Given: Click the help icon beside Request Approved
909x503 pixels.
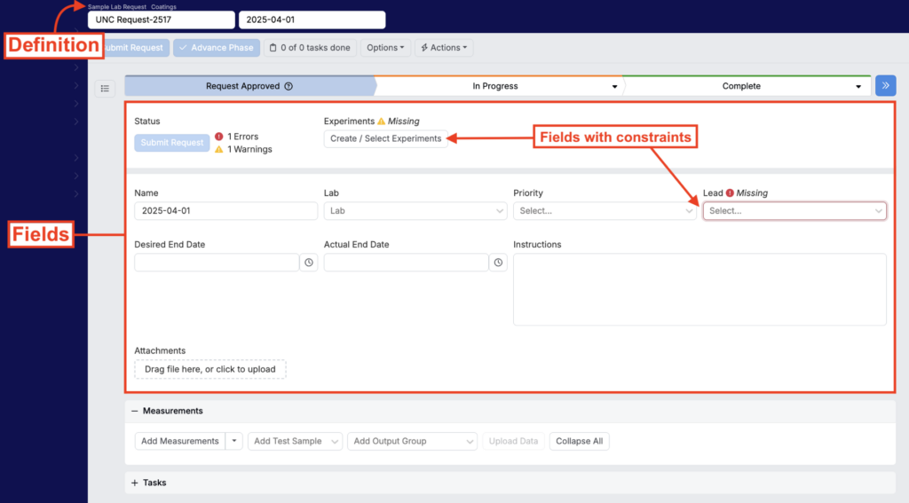Looking at the screenshot, I should pyautogui.click(x=289, y=86).
